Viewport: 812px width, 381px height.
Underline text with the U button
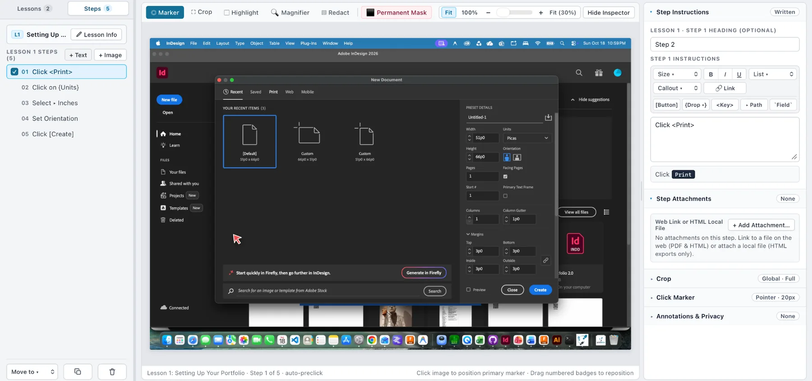739,74
